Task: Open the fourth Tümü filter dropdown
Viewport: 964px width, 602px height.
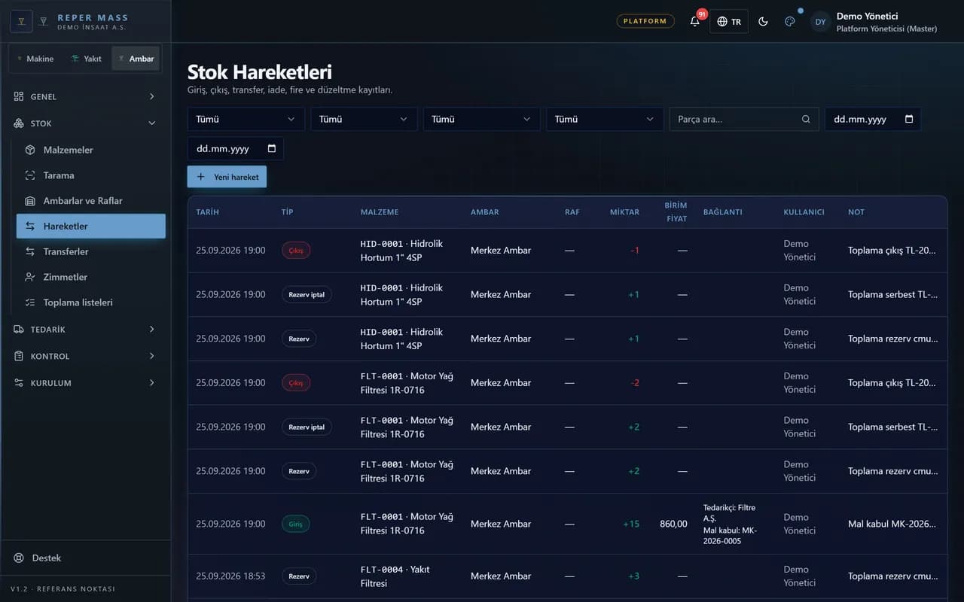Action: (x=605, y=119)
